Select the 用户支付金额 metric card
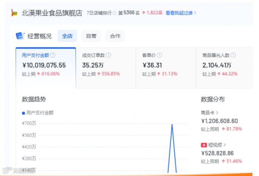The width and height of the screenshot is (259, 176). coord(46,68)
